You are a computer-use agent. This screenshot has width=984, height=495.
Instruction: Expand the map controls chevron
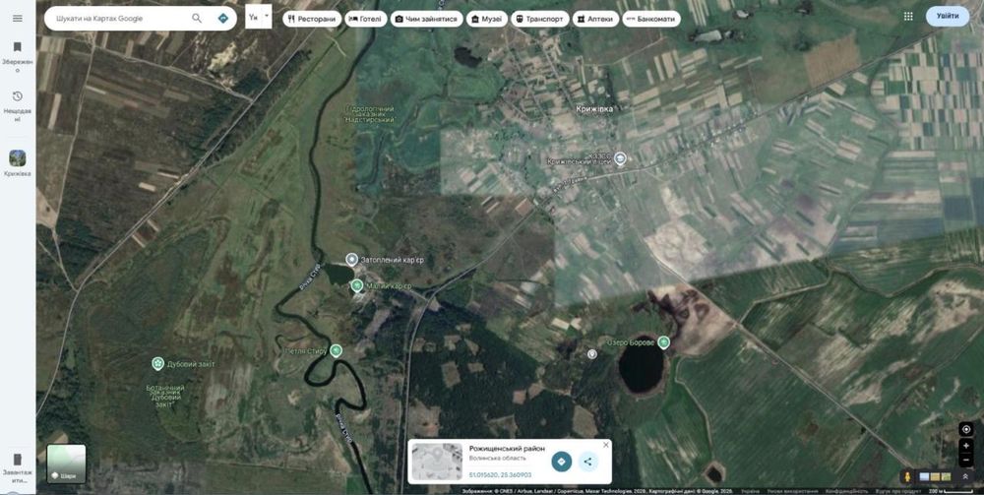coord(965,477)
